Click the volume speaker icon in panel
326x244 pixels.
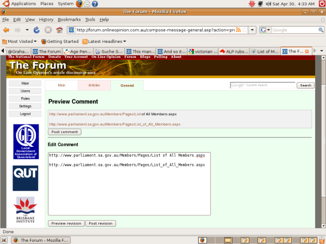[268, 4]
